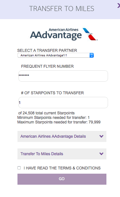Click the American Airlines tail fin logo
Screen dimensions: 120x197
pos(90,34)
